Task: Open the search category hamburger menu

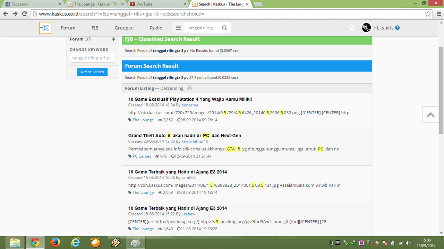Action: click(178, 28)
